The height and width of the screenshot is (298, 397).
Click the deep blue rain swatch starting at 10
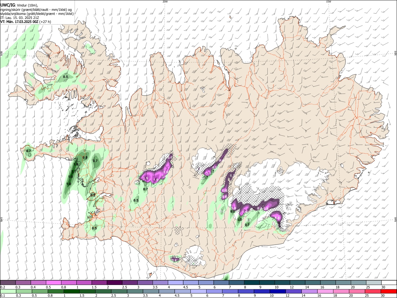pyautogui.click(x=278, y=291)
